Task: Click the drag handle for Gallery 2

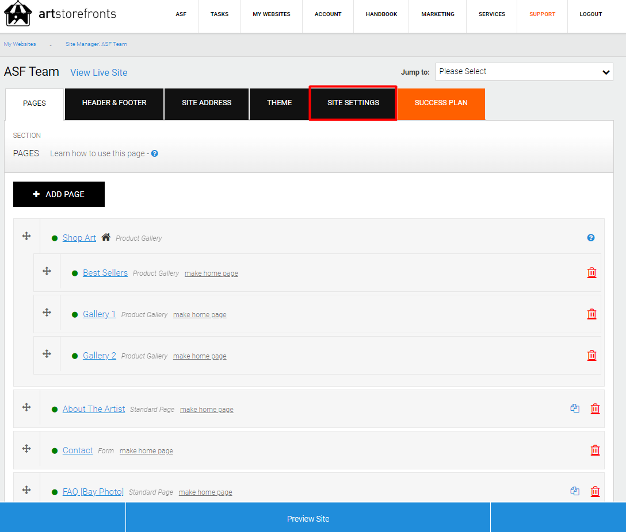Action: [47, 354]
